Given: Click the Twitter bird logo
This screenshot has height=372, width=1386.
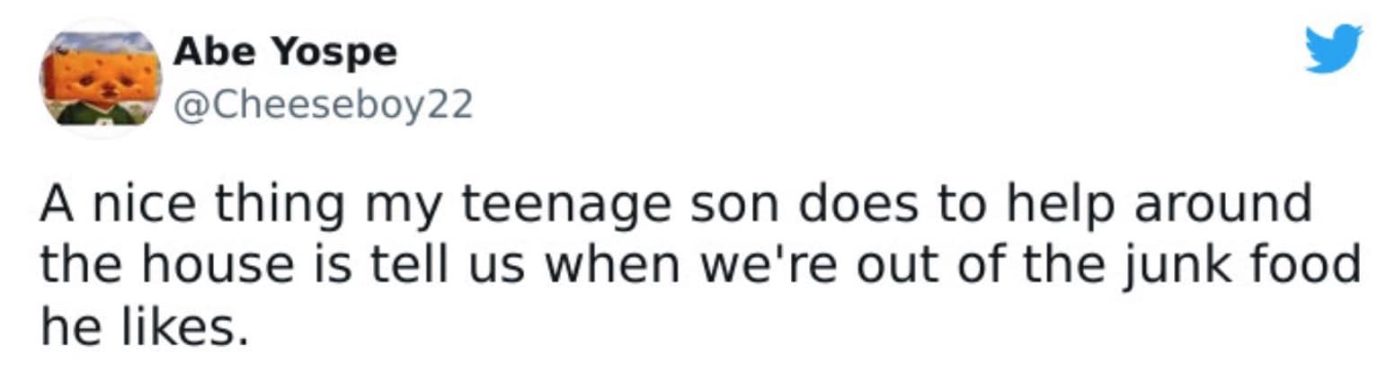Looking at the screenshot, I should [x=1333, y=49].
